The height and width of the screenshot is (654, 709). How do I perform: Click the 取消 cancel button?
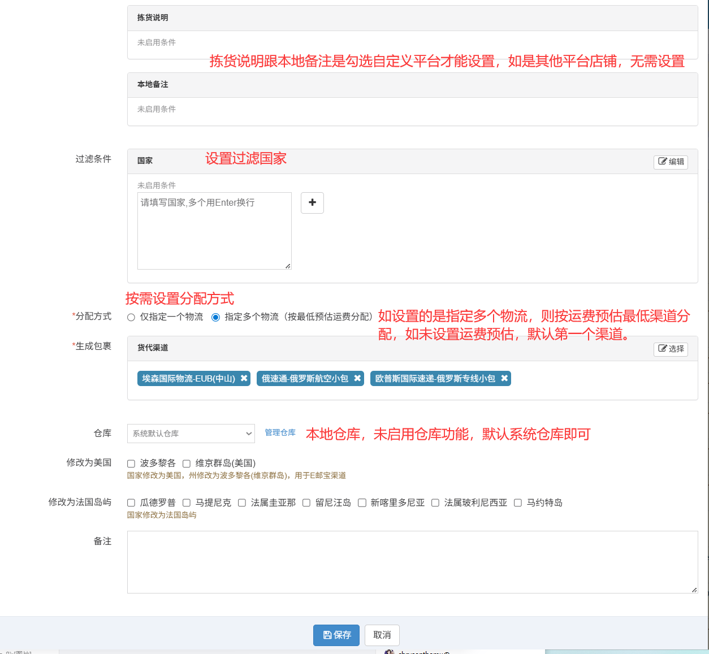click(x=382, y=635)
